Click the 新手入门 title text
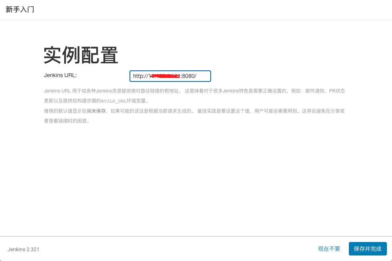392x261 pixels. click(20, 9)
